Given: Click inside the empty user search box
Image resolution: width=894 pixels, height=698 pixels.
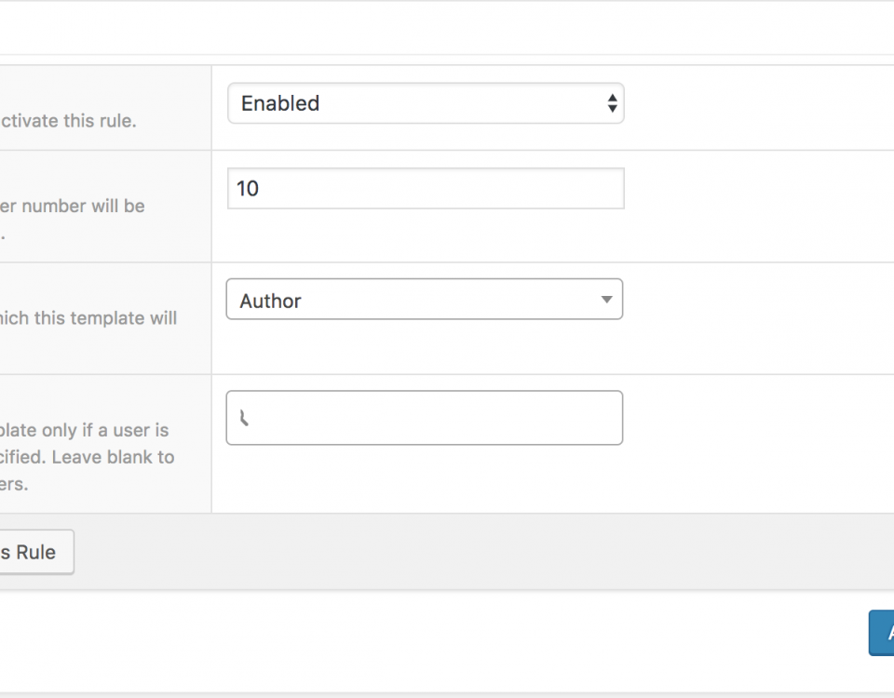Looking at the screenshot, I should [425, 418].
